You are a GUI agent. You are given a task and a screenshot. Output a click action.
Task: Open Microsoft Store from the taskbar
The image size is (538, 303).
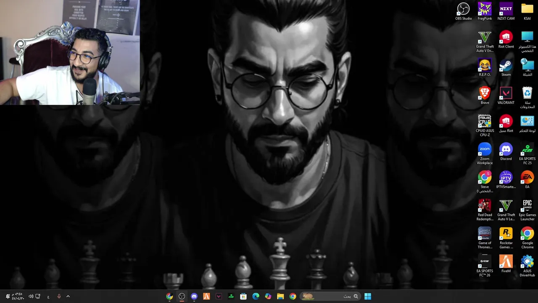point(243,296)
